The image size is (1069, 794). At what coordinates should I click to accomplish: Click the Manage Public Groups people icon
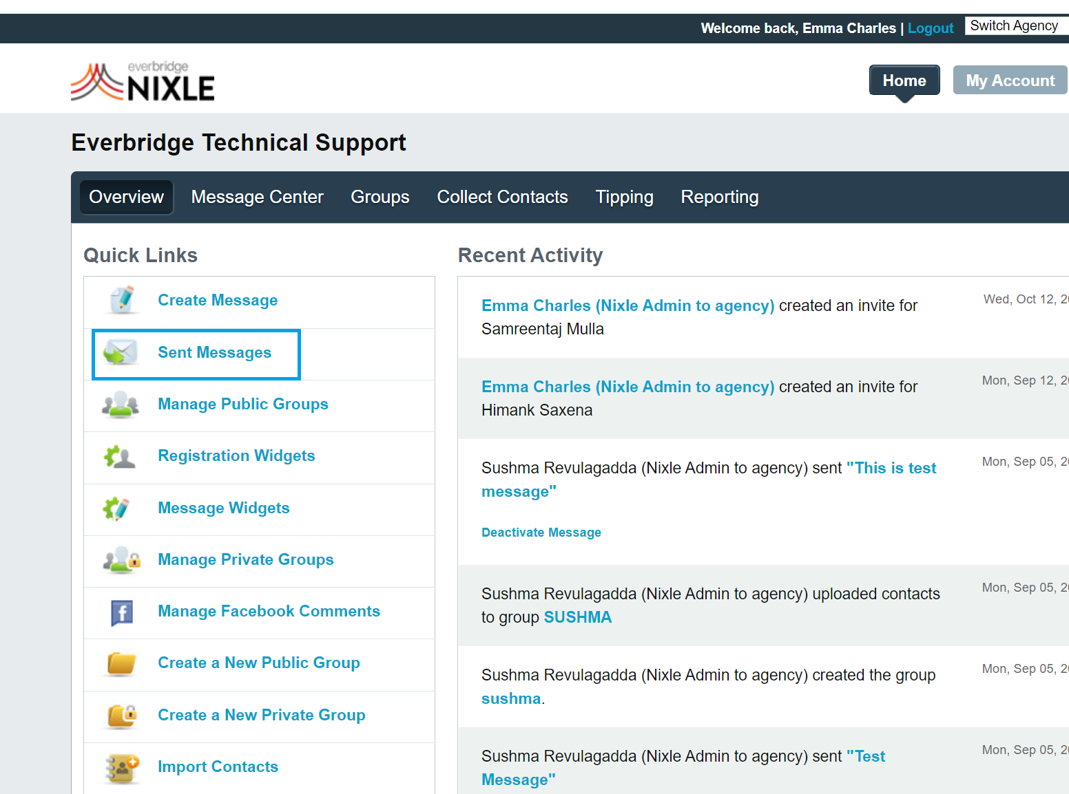(x=121, y=405)
